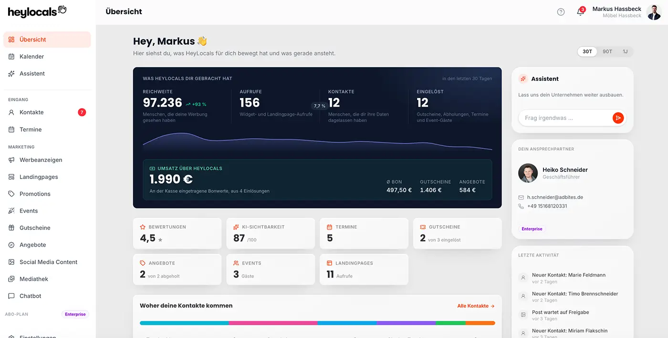Open activity 'Neuer Kontakt: Miriam Flakschin'
The image size is (668, 338).
pyautogui.click(x=573, y=333)
